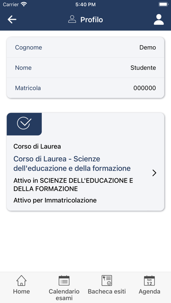
Task: Tap the Home house icon
Action: (x=21, y=280)
